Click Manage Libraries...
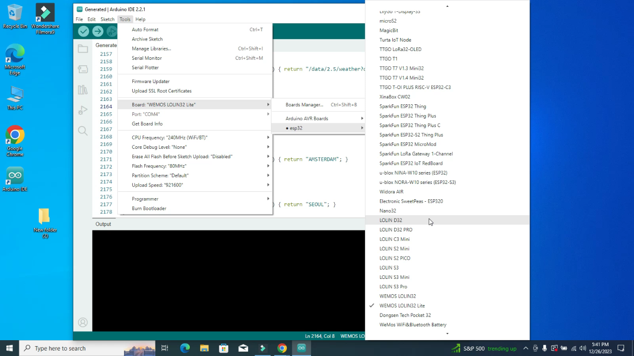 coord(195,48)
